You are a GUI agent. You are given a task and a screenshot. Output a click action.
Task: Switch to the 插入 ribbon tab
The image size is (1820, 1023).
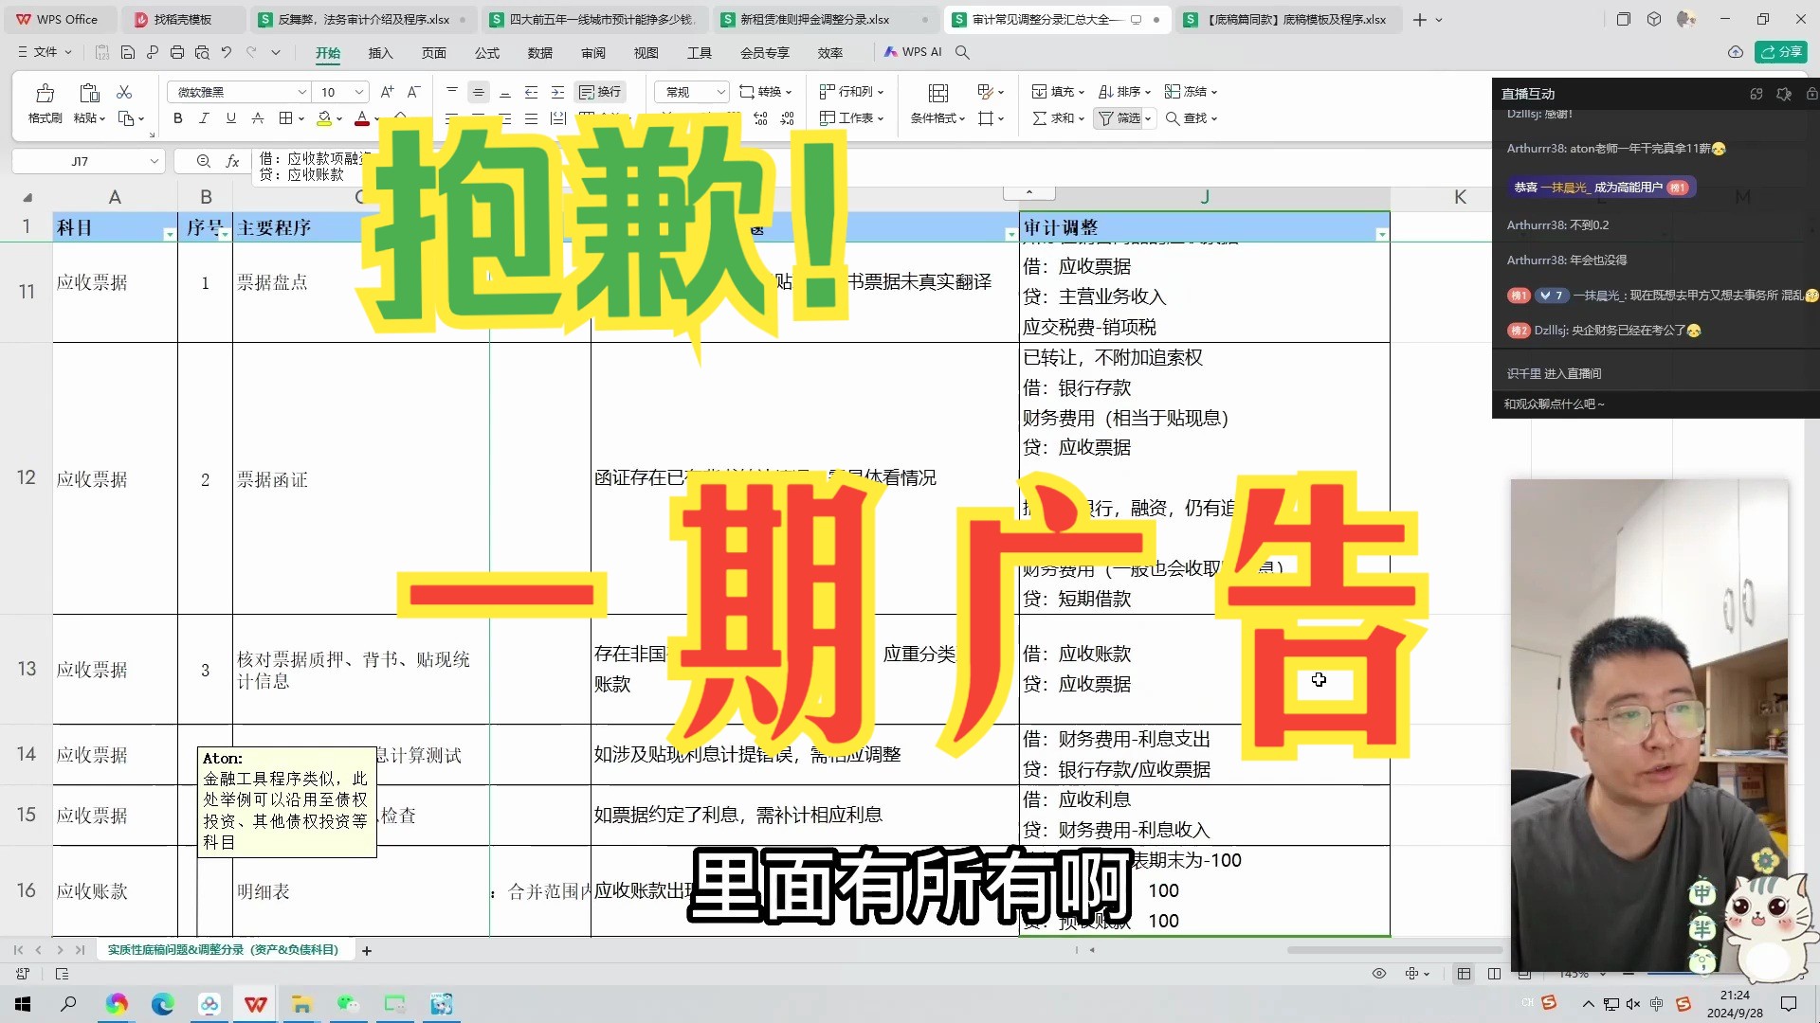pyautogui.click(x=380, y=53)
